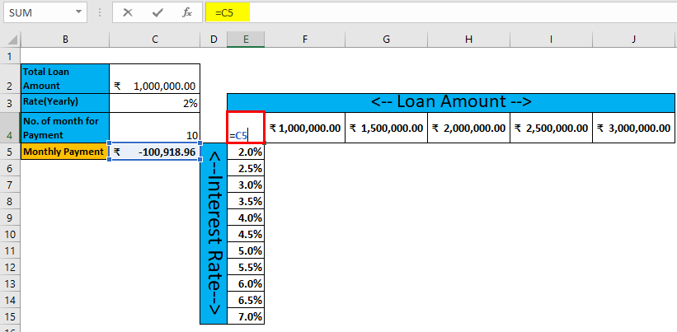Click the Rate(Yearly) label cell
Image resolution: width=677 pixels, height=332 pixels.
point(65,103)
